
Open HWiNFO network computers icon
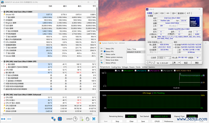click(53, 119)
